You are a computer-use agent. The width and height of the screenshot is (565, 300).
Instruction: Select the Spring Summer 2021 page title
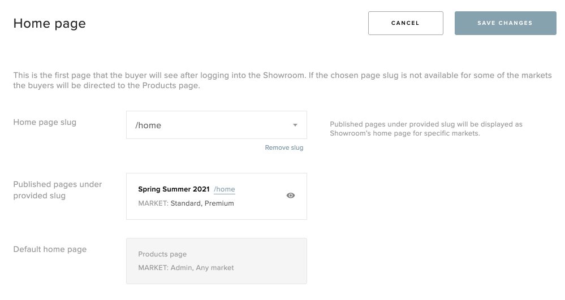[x=174, y=189]
